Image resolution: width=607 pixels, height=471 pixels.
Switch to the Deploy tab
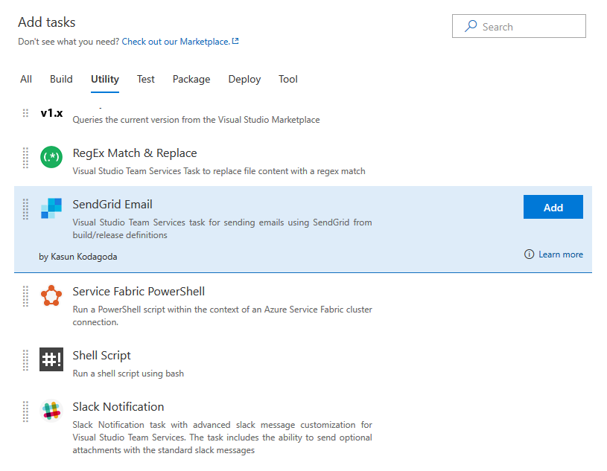click(244, 80)
